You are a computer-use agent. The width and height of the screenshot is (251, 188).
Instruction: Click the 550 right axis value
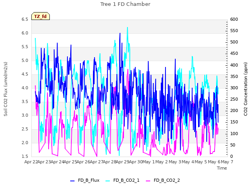click(234, 31)
